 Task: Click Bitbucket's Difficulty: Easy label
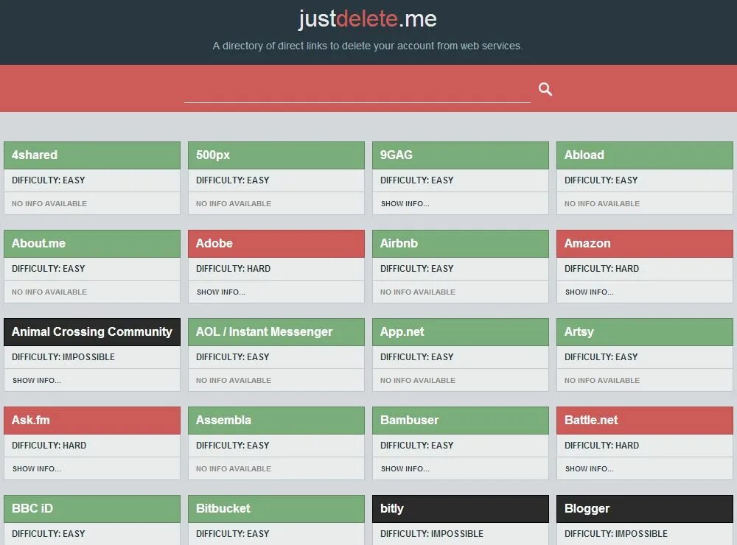pyautogui.click(x=233, y=533)
